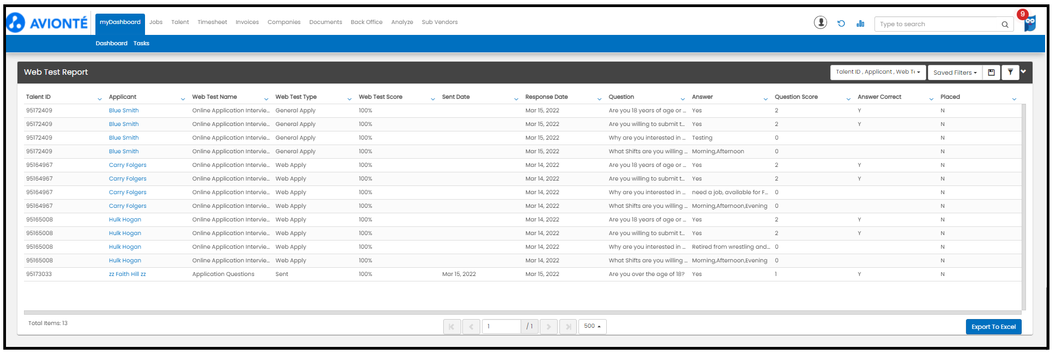This screenshot has width=1056, height=354.
Task: Open the owl notifications icon
Action: [1029, 23]
